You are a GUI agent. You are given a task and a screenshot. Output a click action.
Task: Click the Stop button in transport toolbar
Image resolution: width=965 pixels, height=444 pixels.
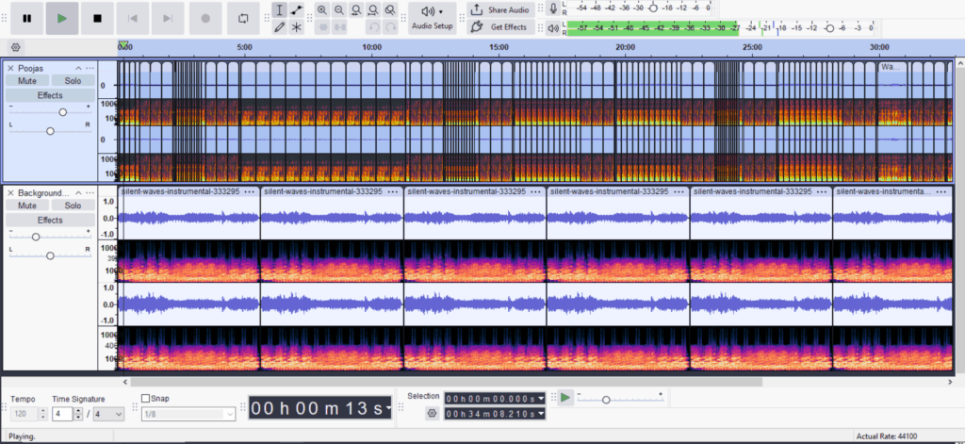tap(97, 18)
